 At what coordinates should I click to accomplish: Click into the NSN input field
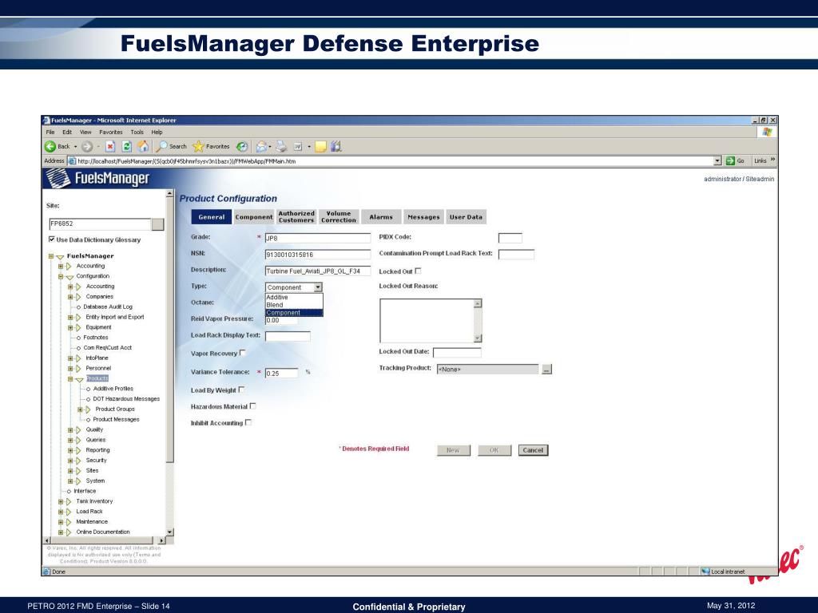click(318, 255)
